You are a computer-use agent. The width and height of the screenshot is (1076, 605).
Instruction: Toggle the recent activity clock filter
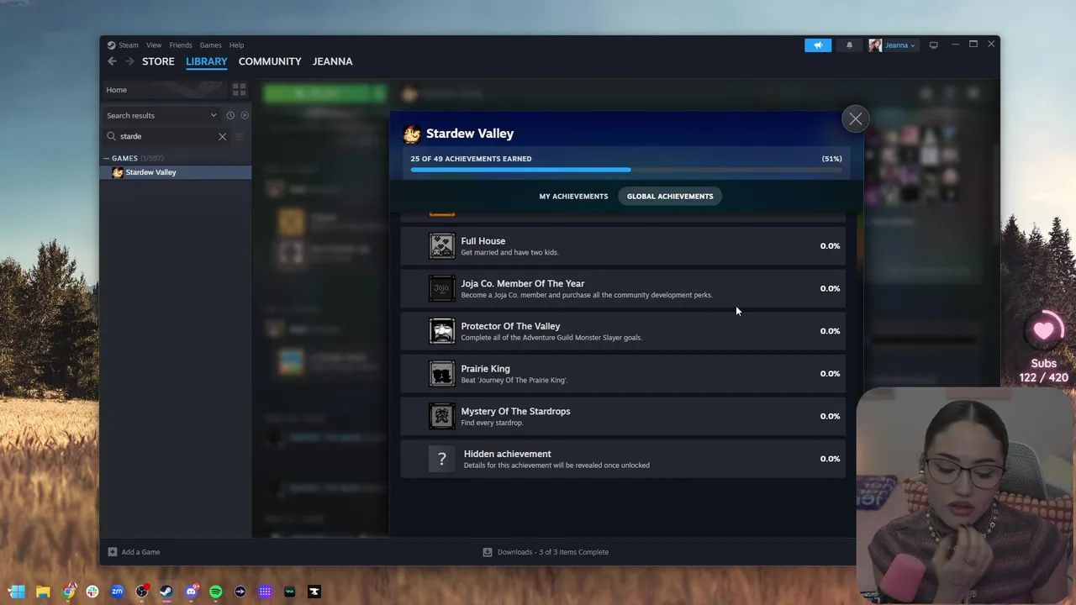(230, 115)
